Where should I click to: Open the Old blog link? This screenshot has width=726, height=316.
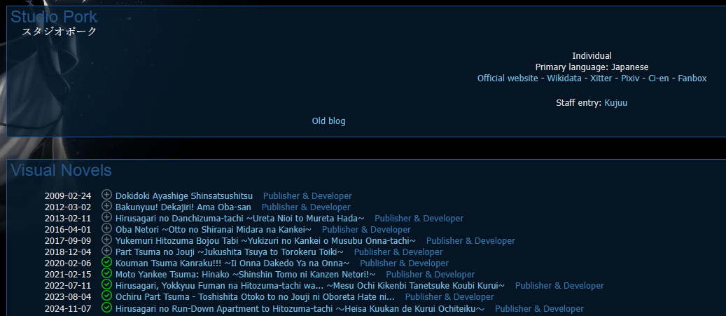[329, 121]
